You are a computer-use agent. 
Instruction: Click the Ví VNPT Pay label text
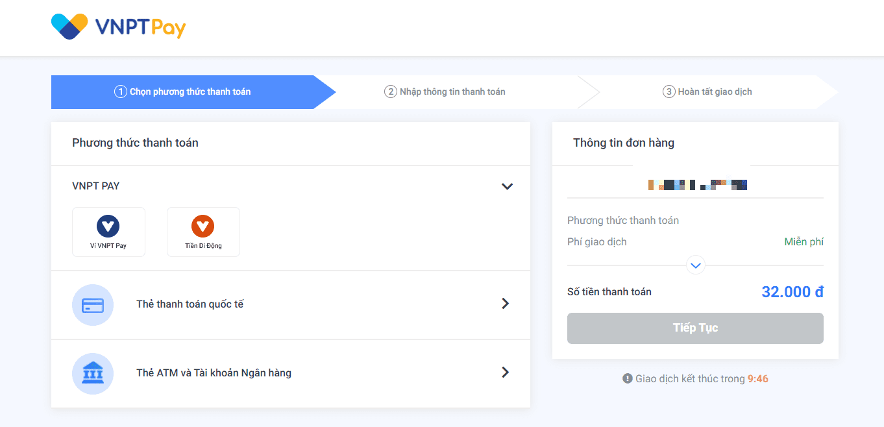pyautogui.click(x=108, y=246)
